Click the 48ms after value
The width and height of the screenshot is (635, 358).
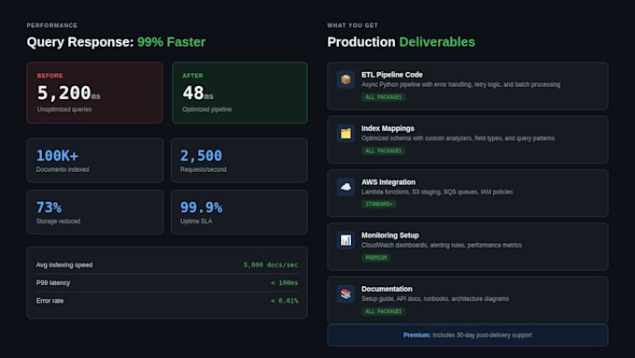(x=198, y=93)
